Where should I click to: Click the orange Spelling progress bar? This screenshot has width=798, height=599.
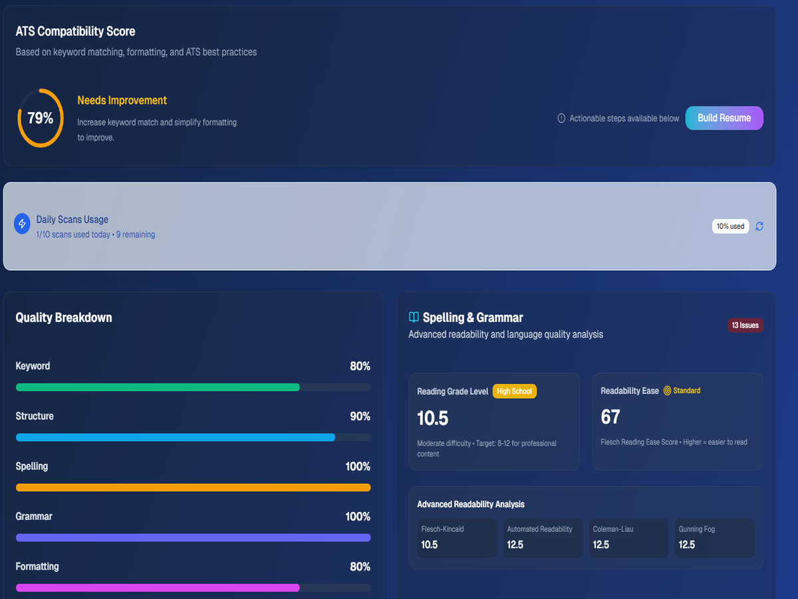(193, 488)
